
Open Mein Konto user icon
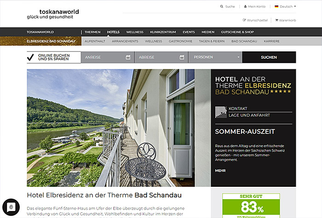[x=245, y=6]
